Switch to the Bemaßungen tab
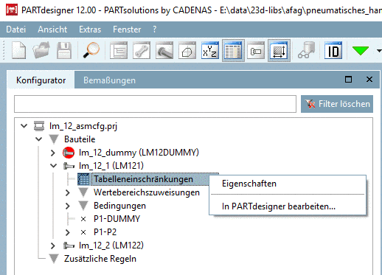Viewport: 382px width, 275px height. (x=109, y=80)
